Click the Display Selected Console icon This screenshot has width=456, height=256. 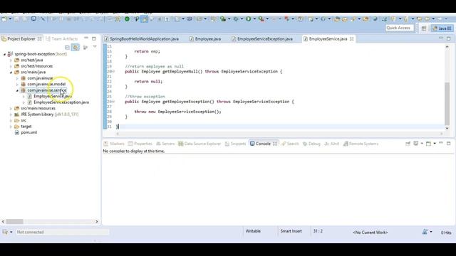pos(416,144)
